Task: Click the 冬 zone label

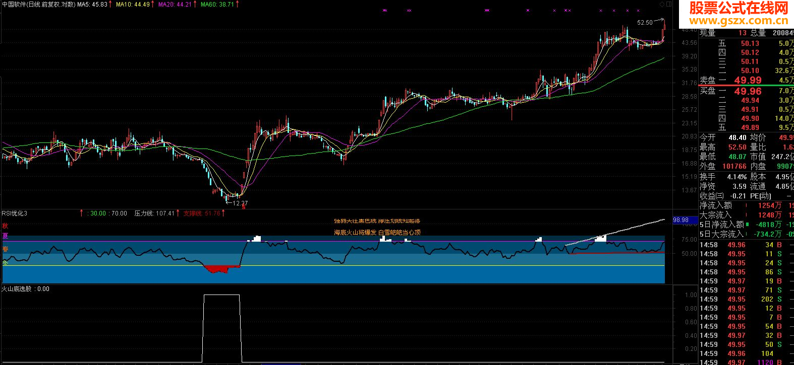Action: [x=6, y=263]
